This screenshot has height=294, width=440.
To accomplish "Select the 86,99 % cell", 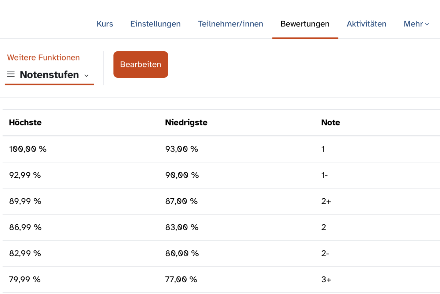I will [x=25, y=227].
